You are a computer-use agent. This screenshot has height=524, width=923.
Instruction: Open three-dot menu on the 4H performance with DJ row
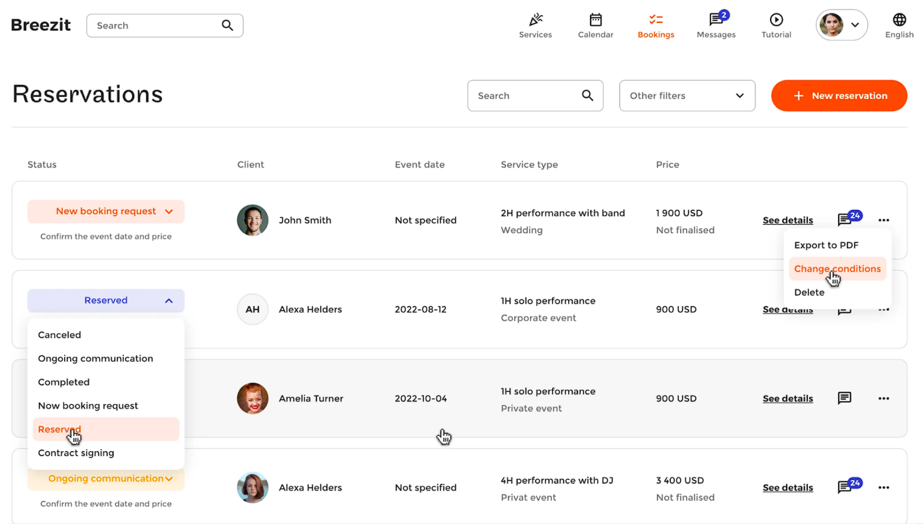(x=884, y=488)
